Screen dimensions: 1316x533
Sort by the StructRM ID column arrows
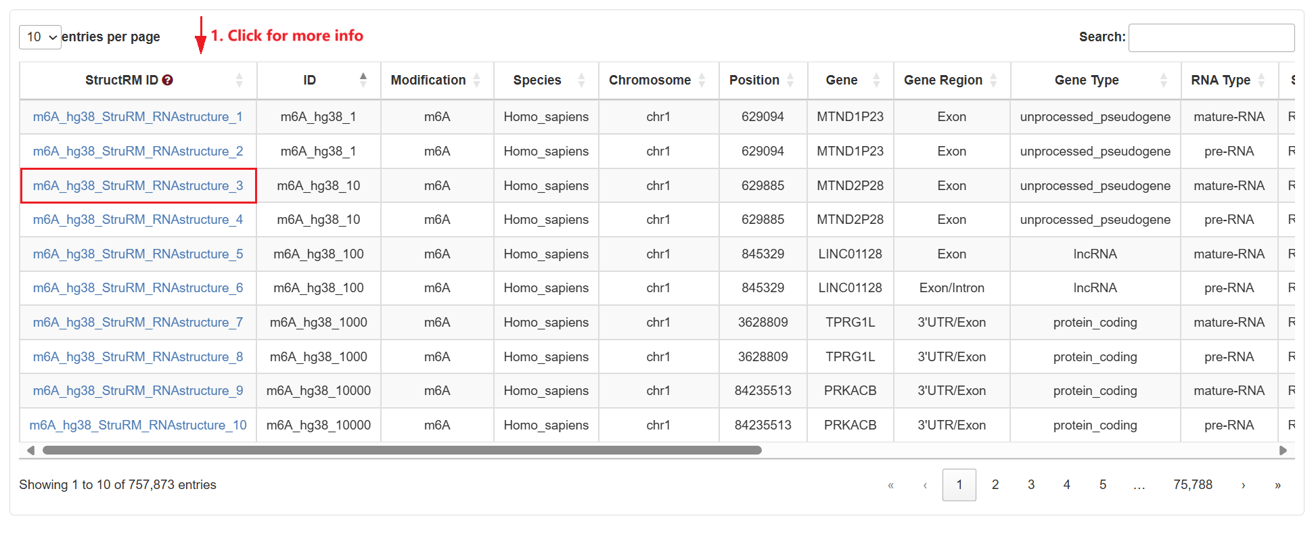pos(240,80)
